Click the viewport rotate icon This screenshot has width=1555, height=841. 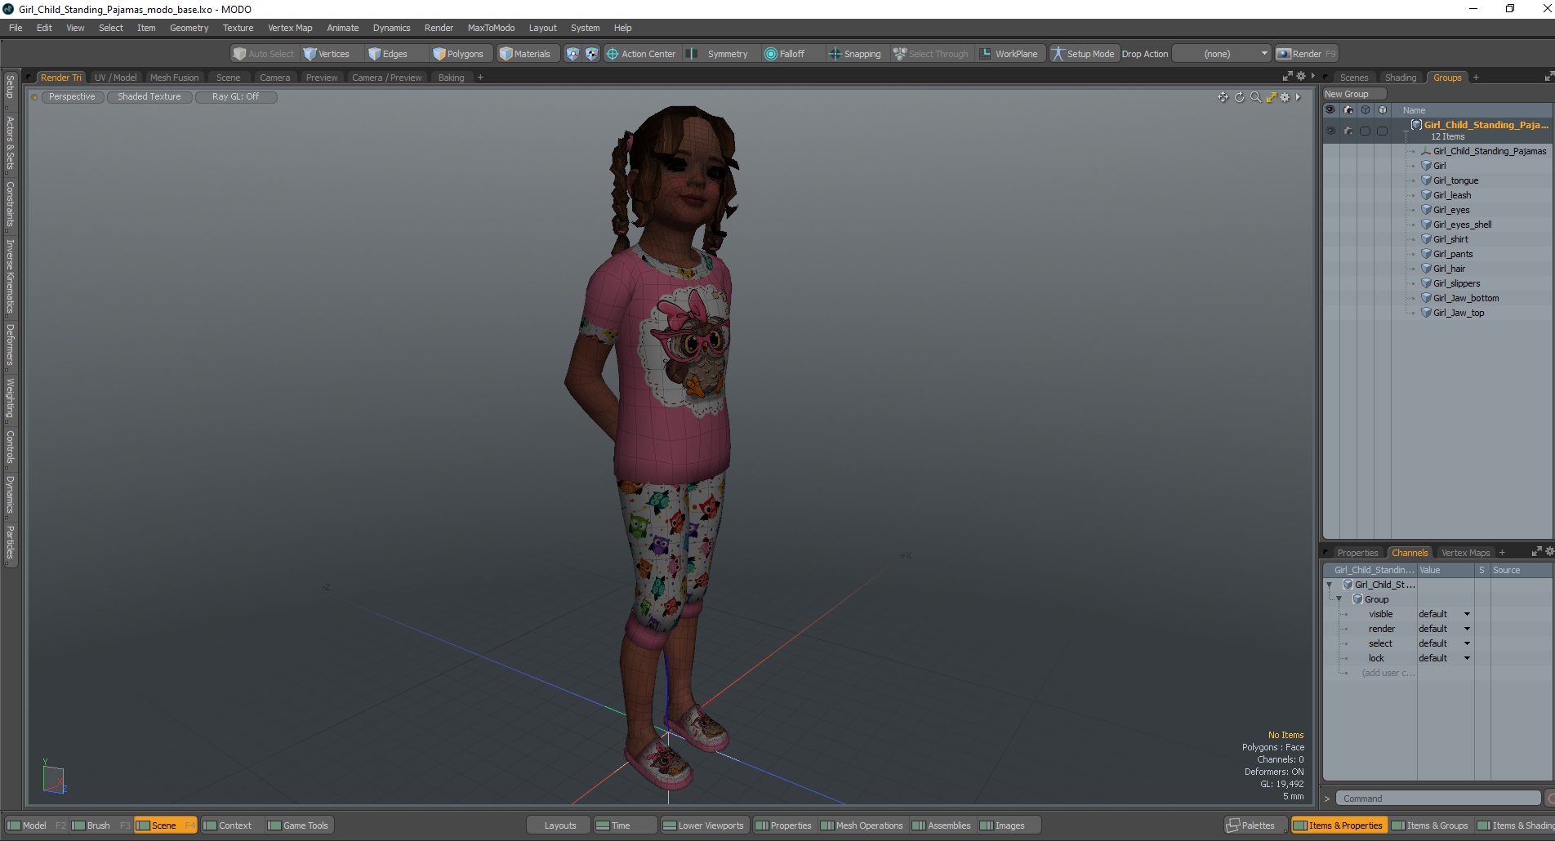(x=1239, y=97)
